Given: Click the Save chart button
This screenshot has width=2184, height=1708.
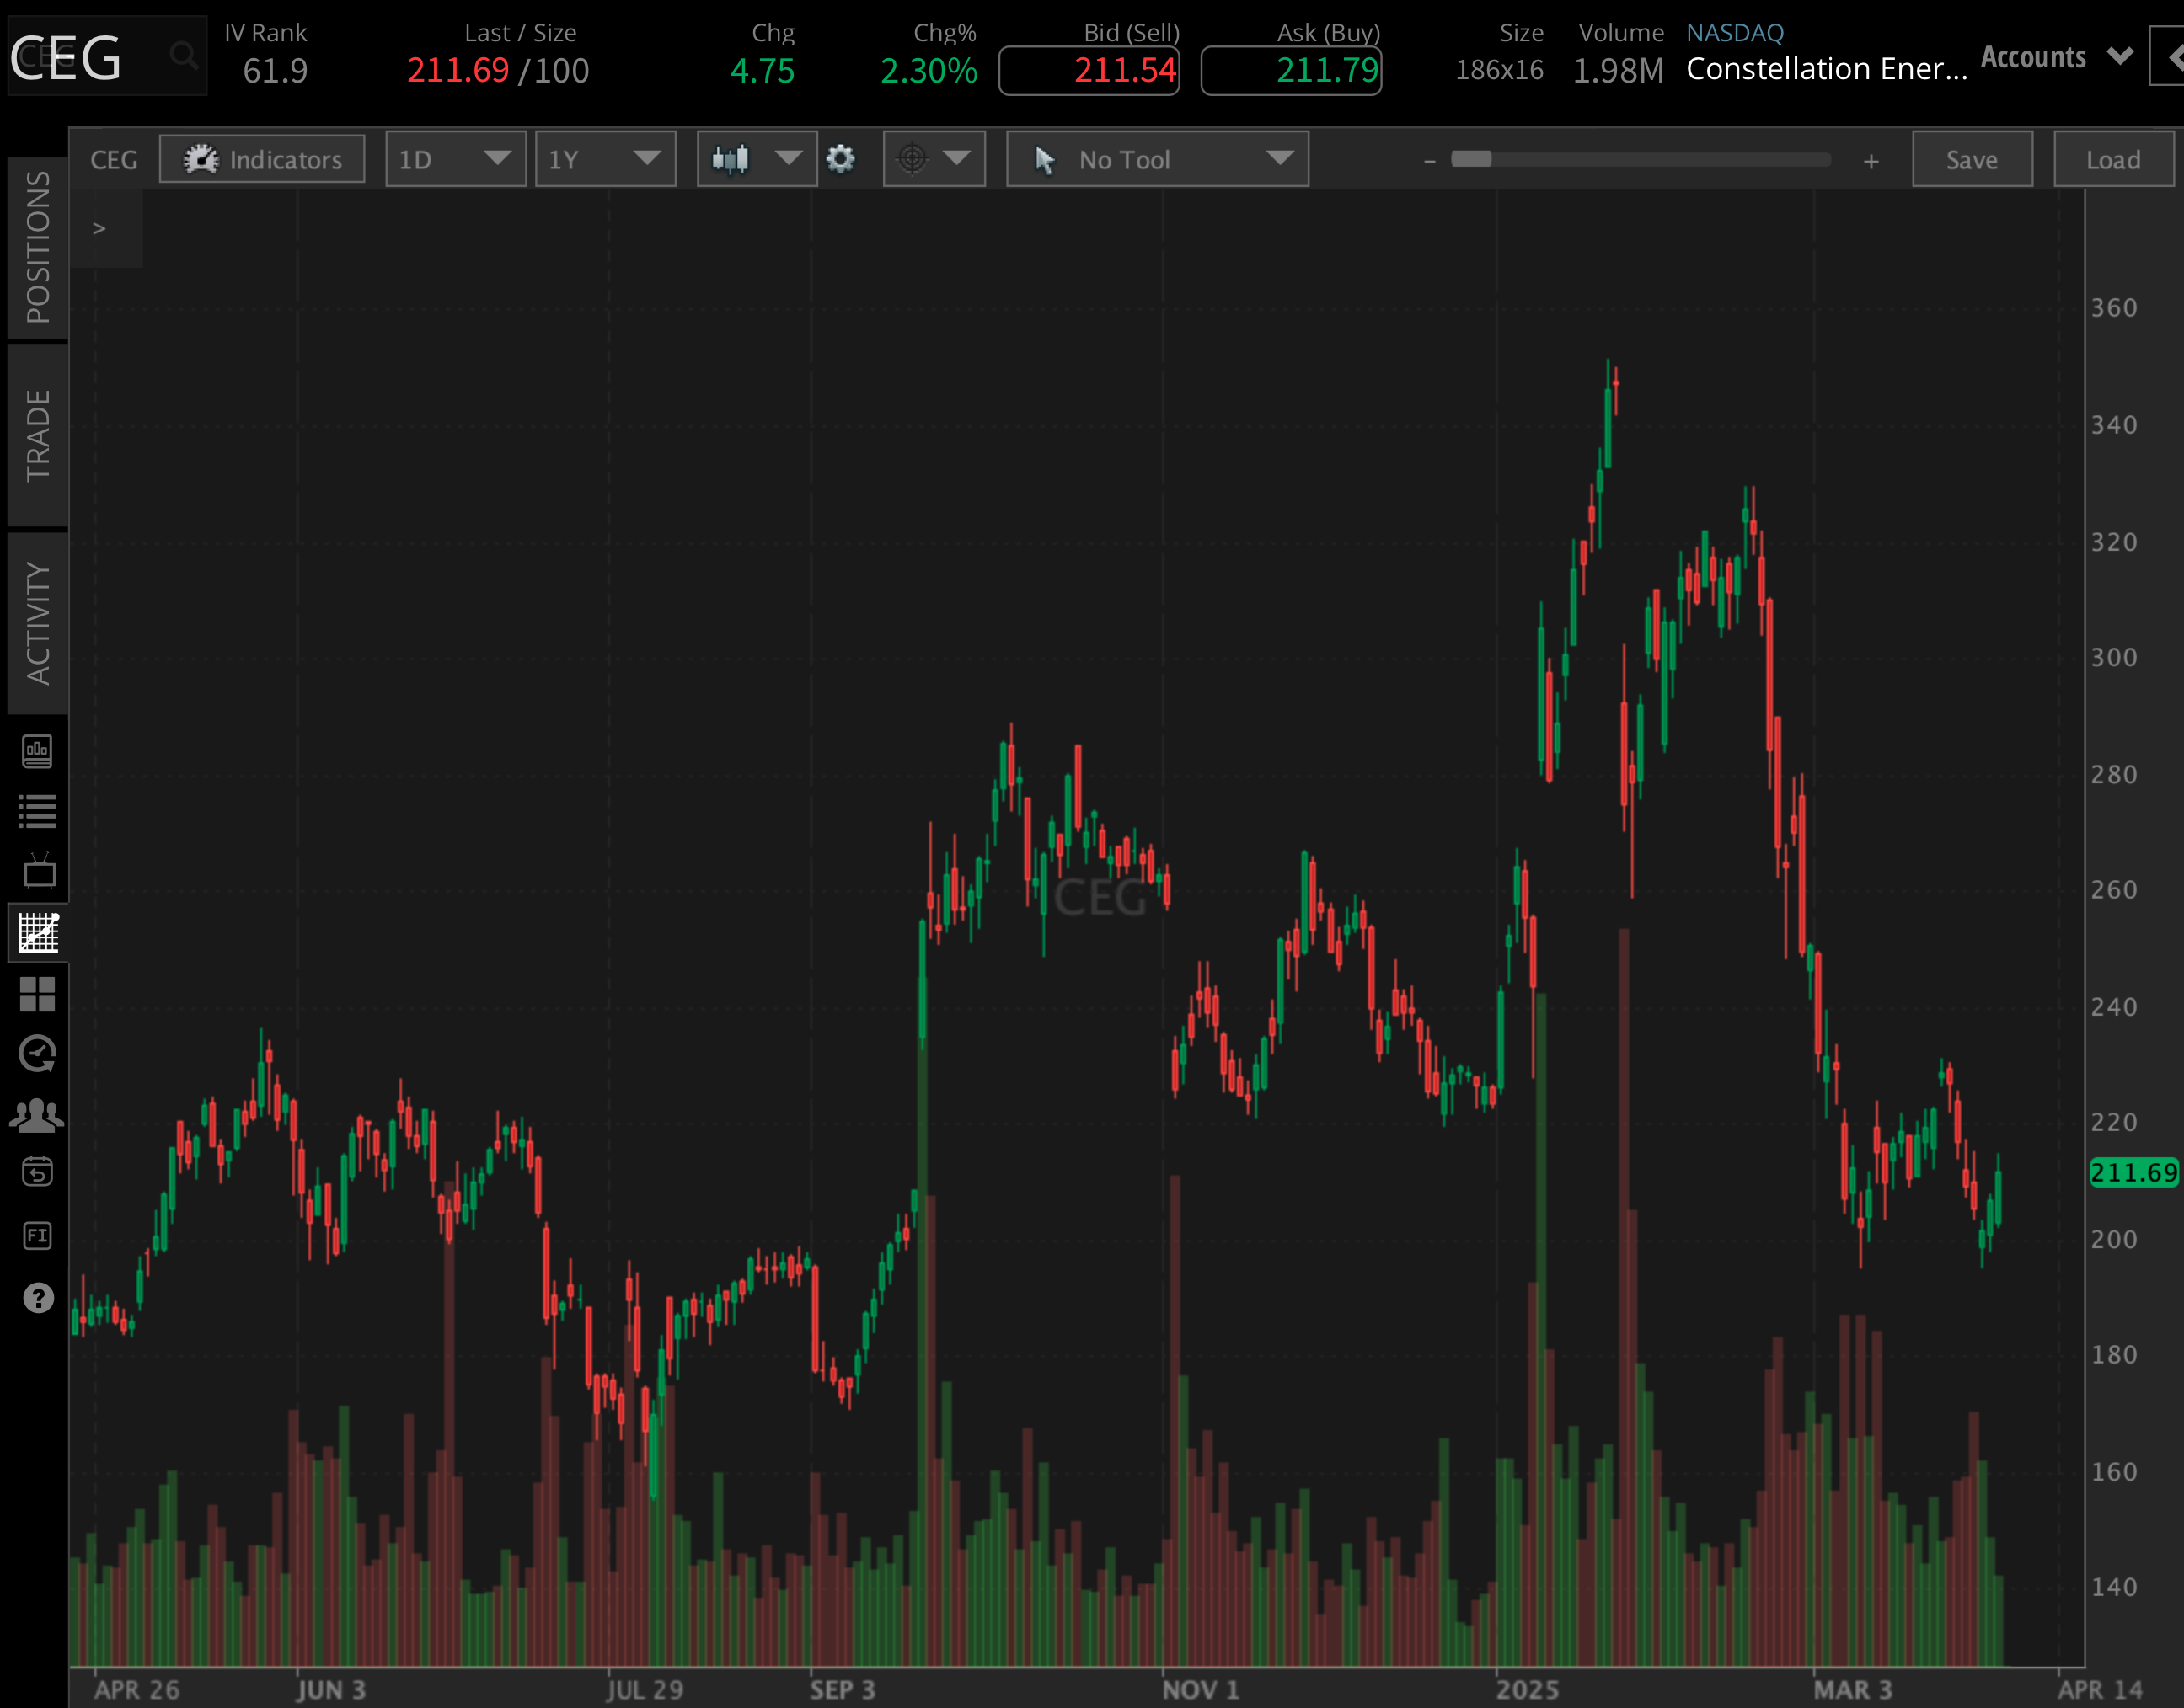Looking at the screenshot, I should point(1971,158).
